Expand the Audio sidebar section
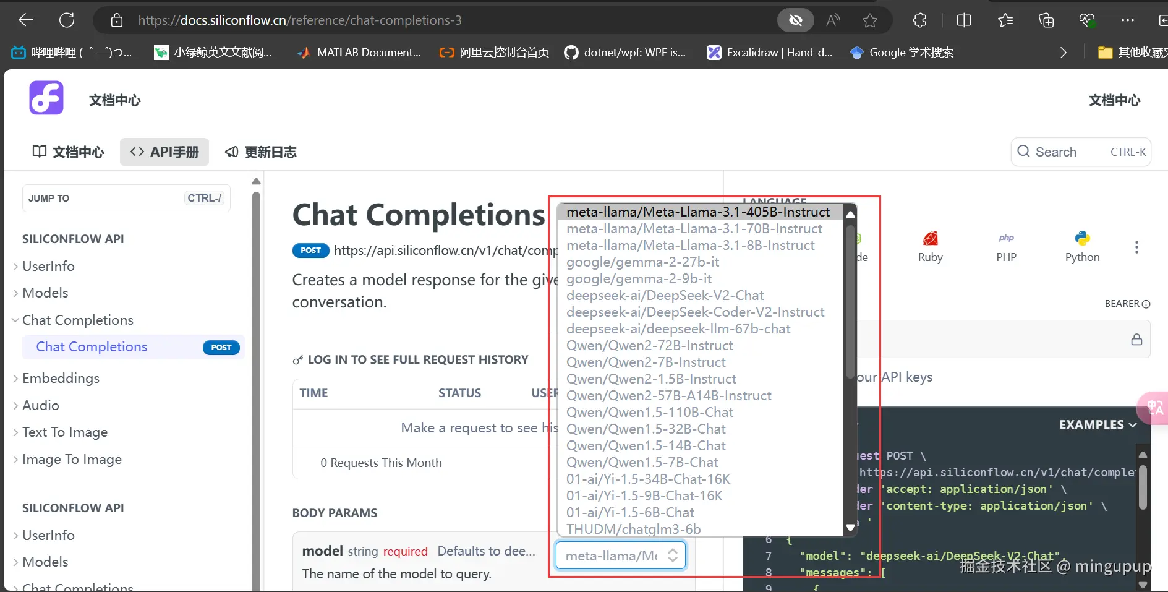Image resolution: width=1168 pixels, height=592 pixels. click(x=36, y=405)
